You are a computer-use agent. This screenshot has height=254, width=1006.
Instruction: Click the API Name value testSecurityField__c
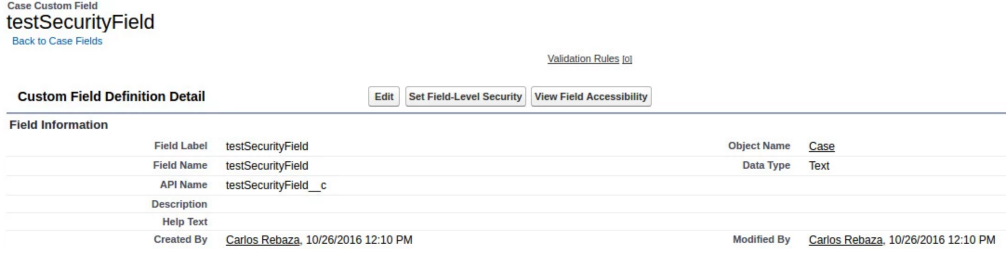click(276, 185)
